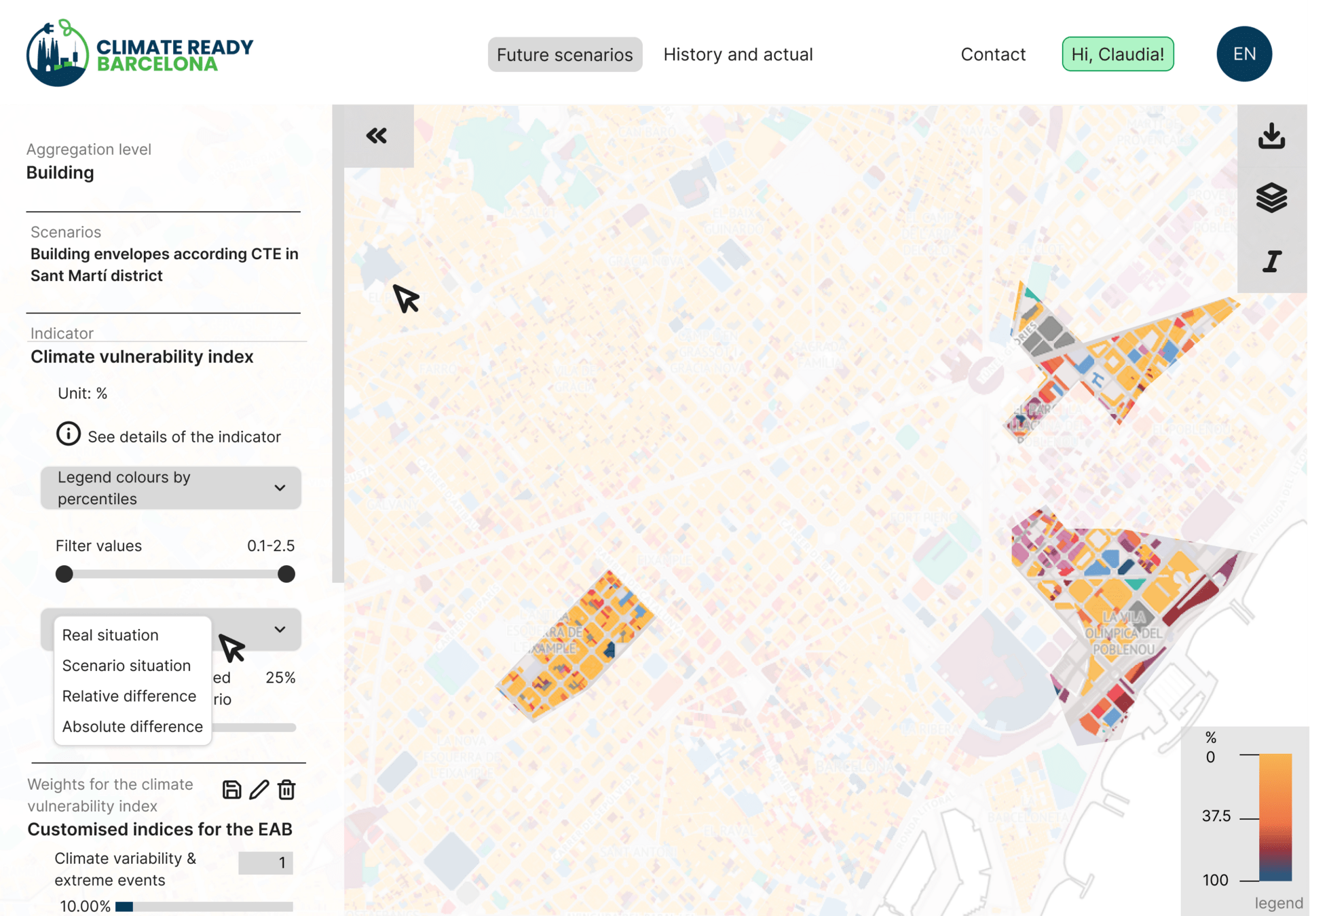Image resolution: width=1329 pixels, height=916 pixels.
Task: Click the download map icon
Action: pos(1271,136)
